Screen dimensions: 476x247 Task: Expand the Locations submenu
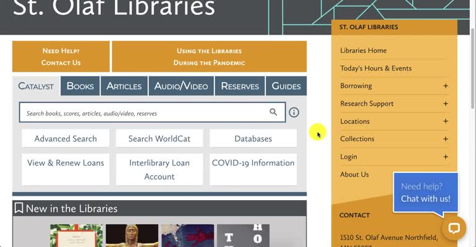(445, 121)
